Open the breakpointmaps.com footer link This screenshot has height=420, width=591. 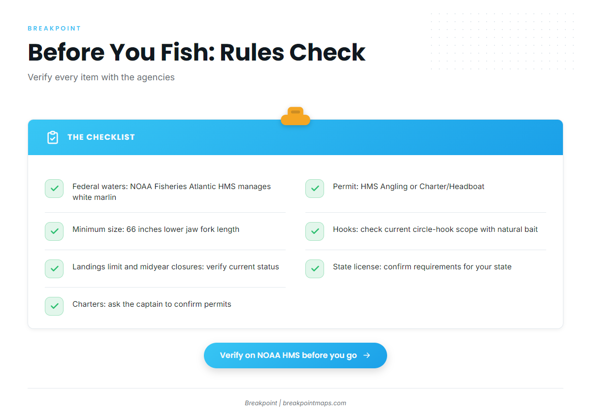(x=314, y=403)
